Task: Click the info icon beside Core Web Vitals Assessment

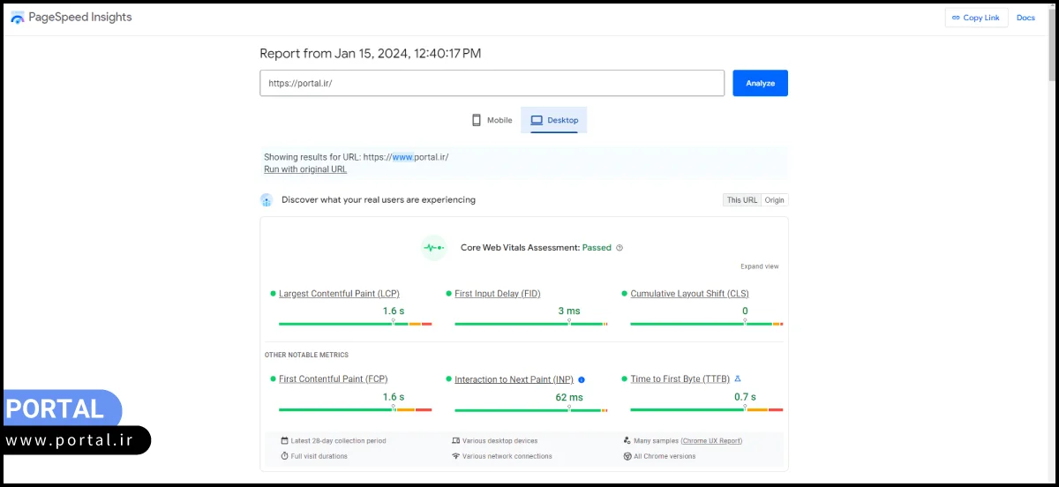Action: click(x=620, y=248)
